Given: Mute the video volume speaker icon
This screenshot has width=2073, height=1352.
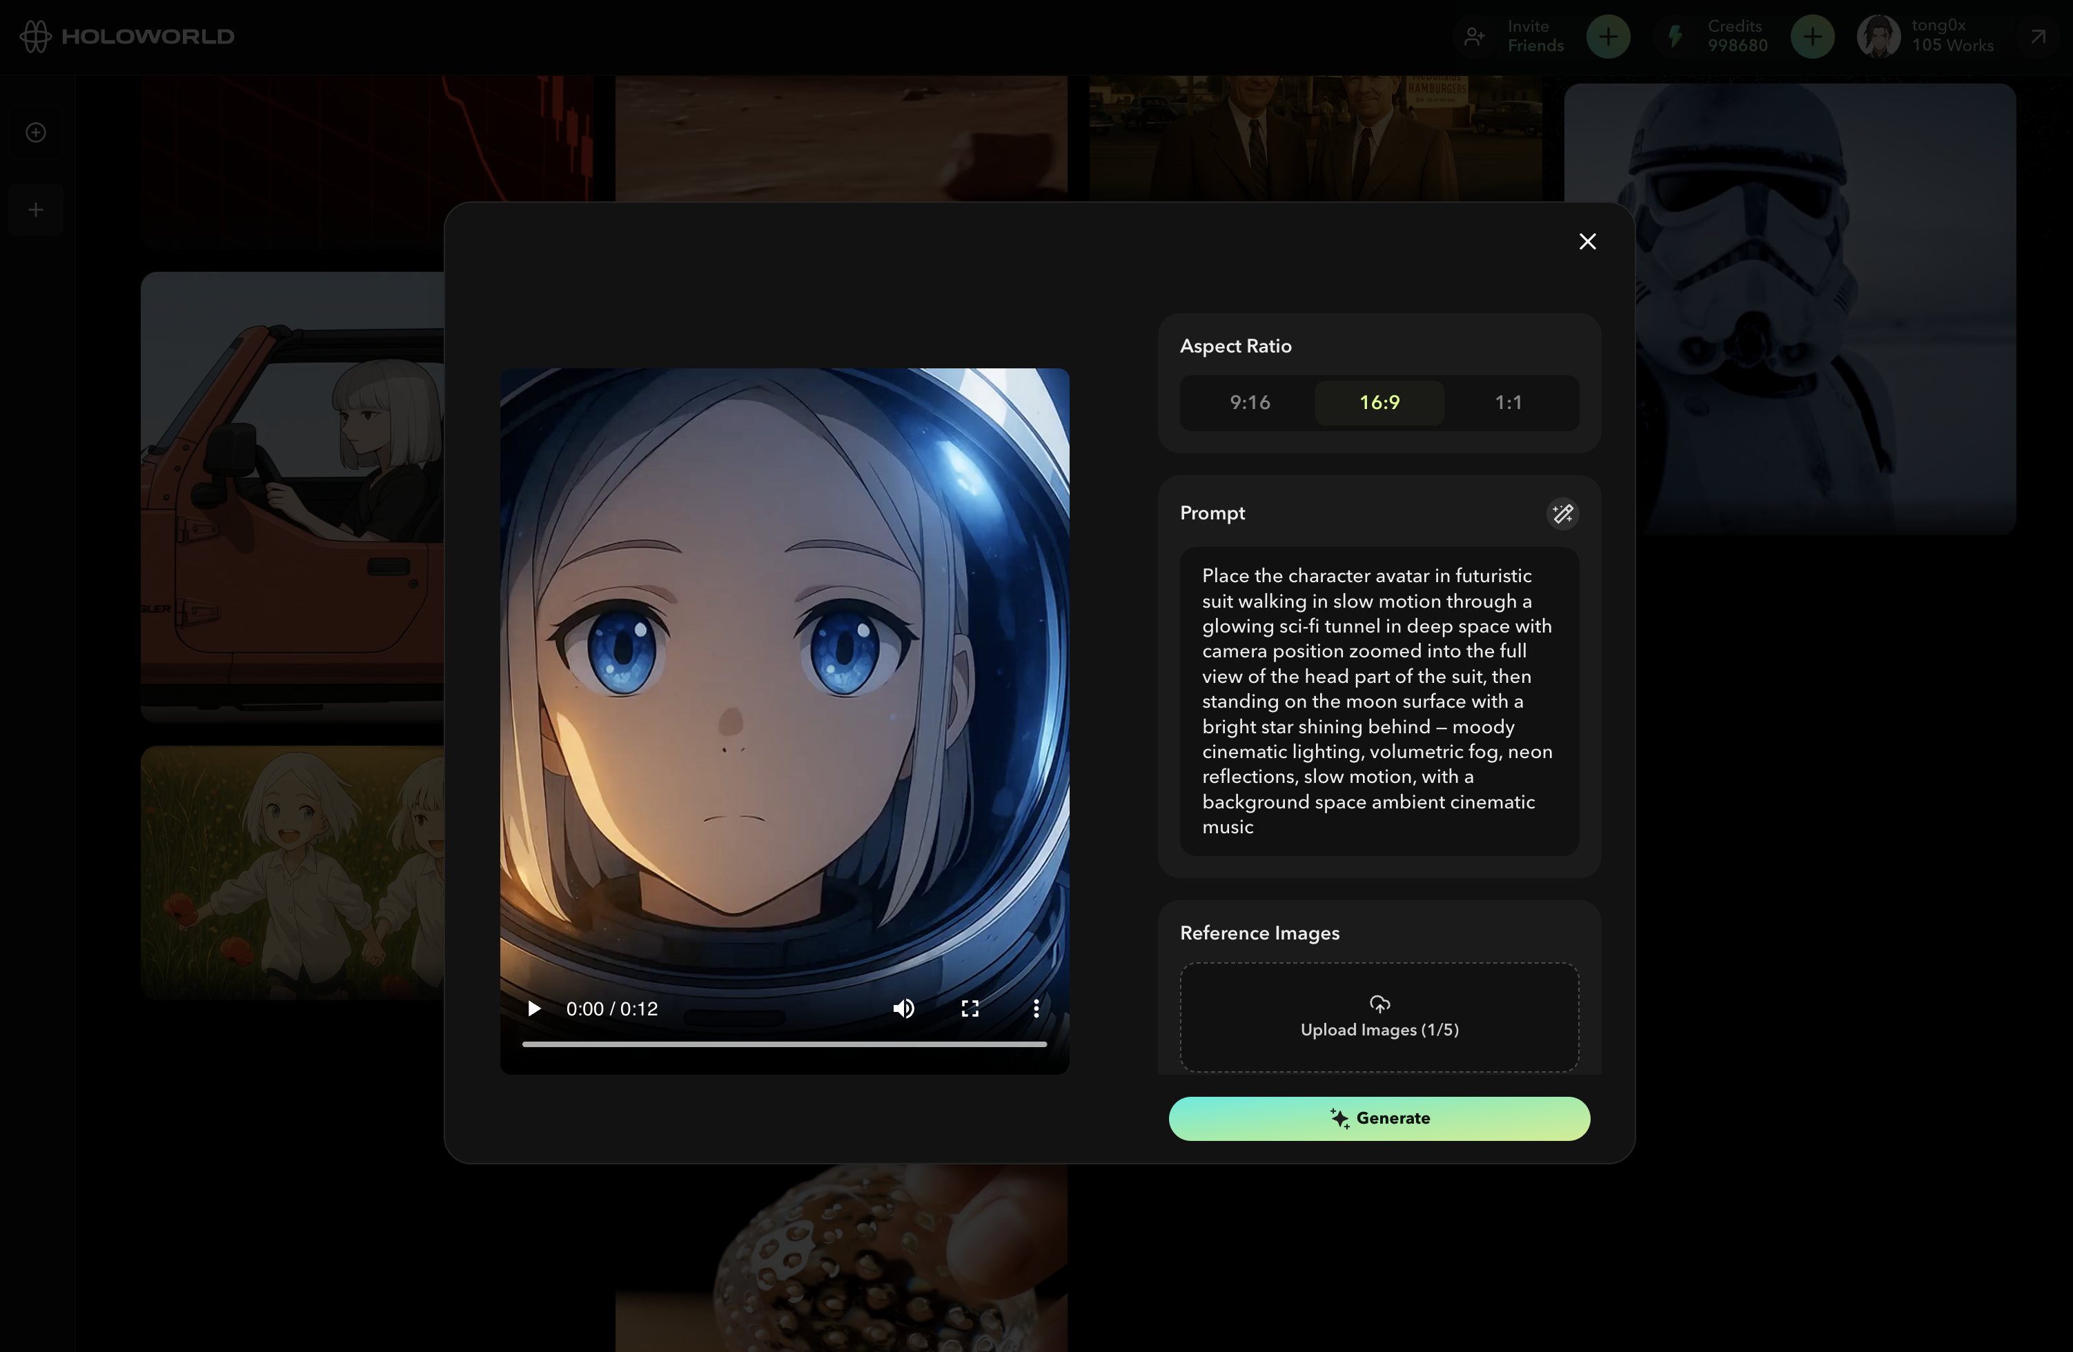Looking at the screenshot, I should (x=903, y=1008).
